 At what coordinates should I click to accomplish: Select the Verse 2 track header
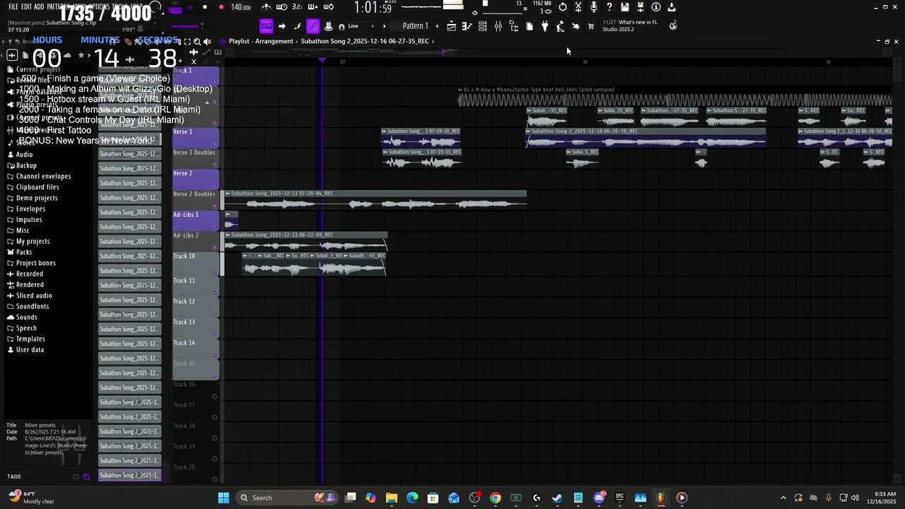pos(196,180)
